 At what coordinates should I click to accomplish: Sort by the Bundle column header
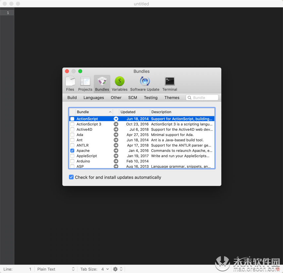pyautogui.click(x=94, y=112)
